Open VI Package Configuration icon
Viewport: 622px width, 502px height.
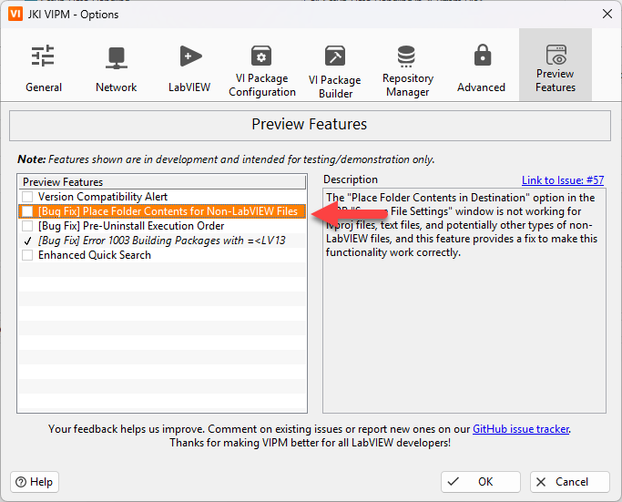point(261,56)
